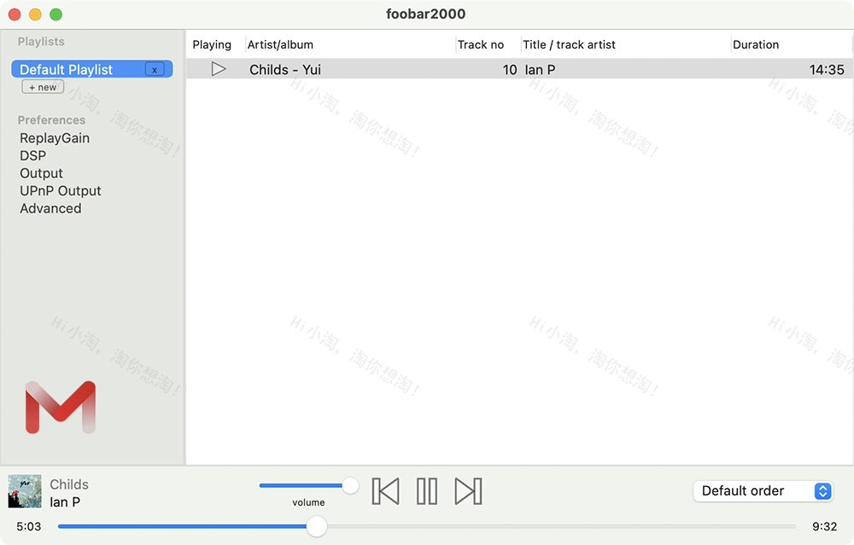Click the volume slider knob
Viewport: 854px width, 545px height.
pos(350,485)
